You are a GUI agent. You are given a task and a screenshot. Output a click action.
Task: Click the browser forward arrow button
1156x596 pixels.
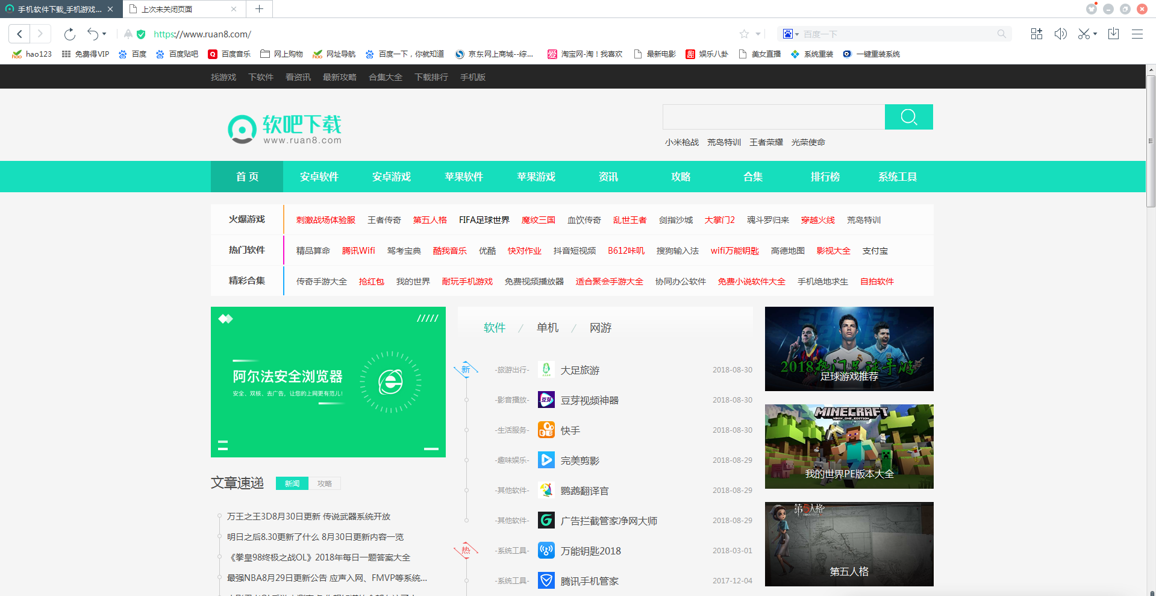[x=40, y=34]
